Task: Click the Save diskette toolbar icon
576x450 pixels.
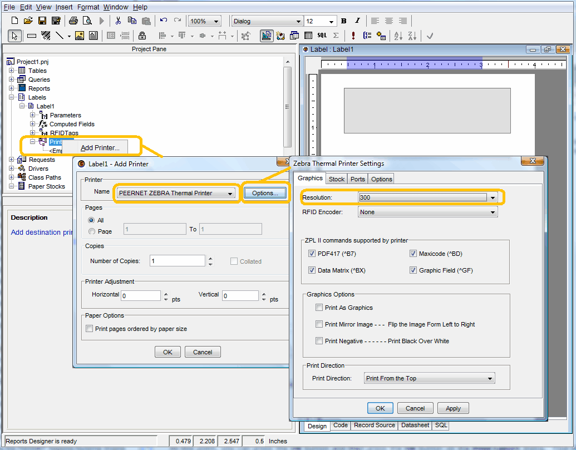Action: 42,21
